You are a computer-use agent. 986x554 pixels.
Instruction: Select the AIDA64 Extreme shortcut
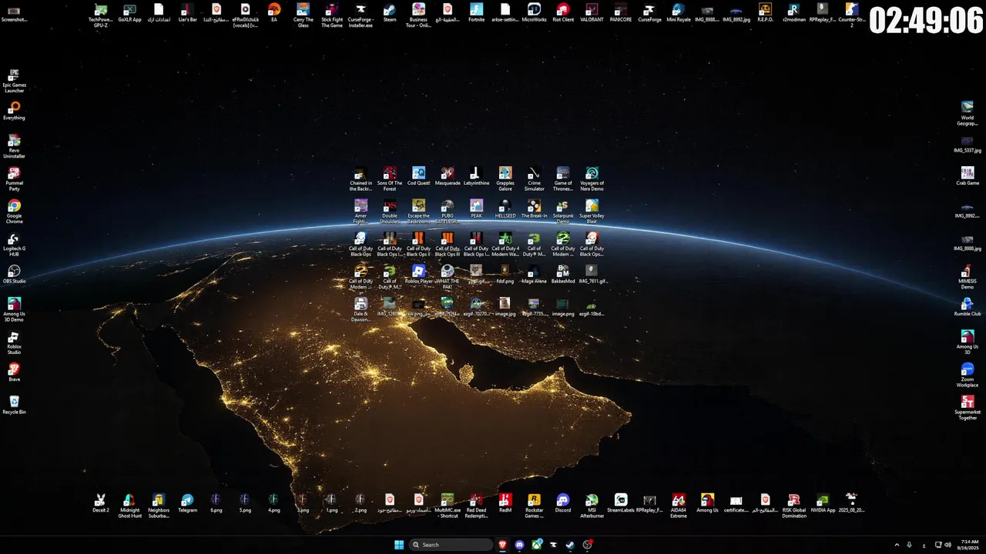pos(679,505)
